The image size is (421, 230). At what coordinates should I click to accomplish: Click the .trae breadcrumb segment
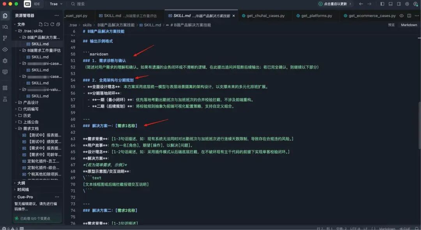click(73, 25)
